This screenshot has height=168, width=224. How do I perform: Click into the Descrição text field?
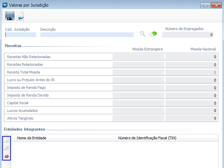[x=87, y=35]
